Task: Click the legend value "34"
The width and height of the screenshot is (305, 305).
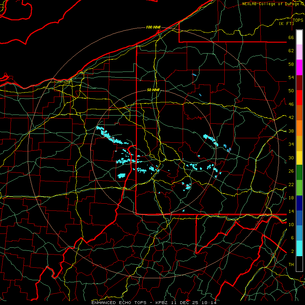Action: point(291,144)
